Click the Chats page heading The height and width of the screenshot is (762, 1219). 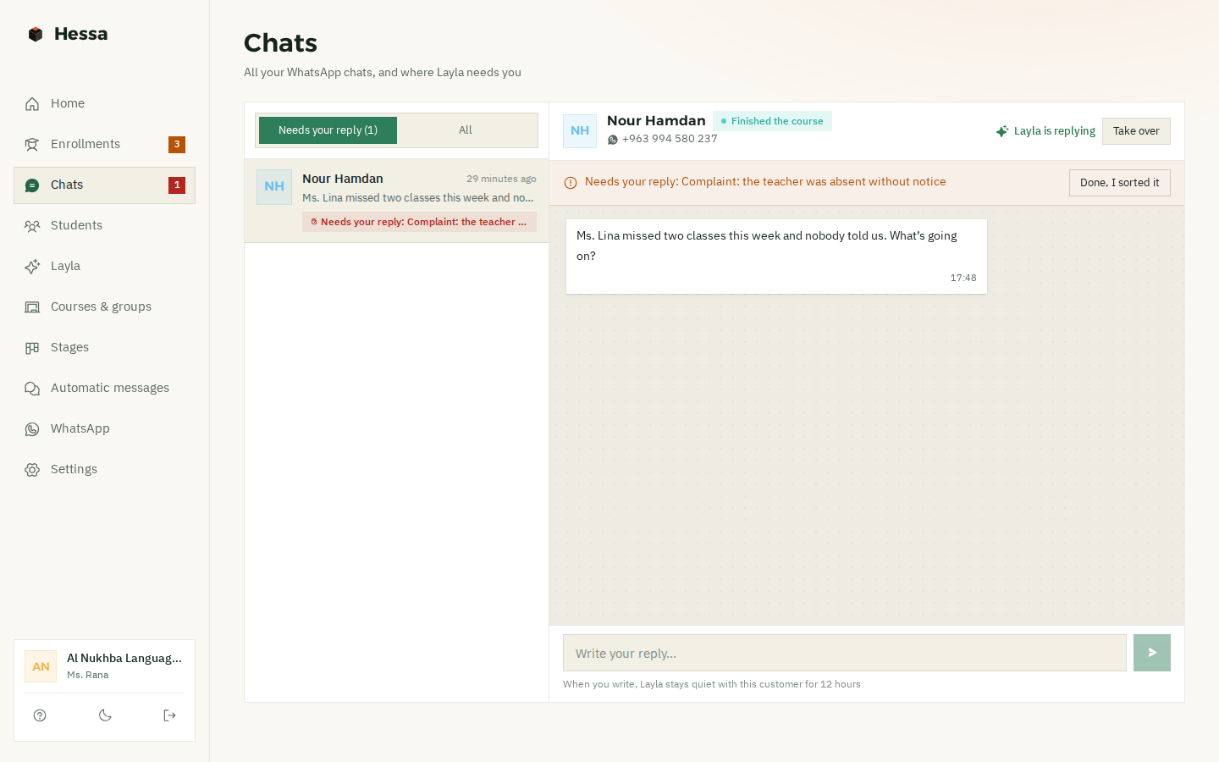(280, 43)
